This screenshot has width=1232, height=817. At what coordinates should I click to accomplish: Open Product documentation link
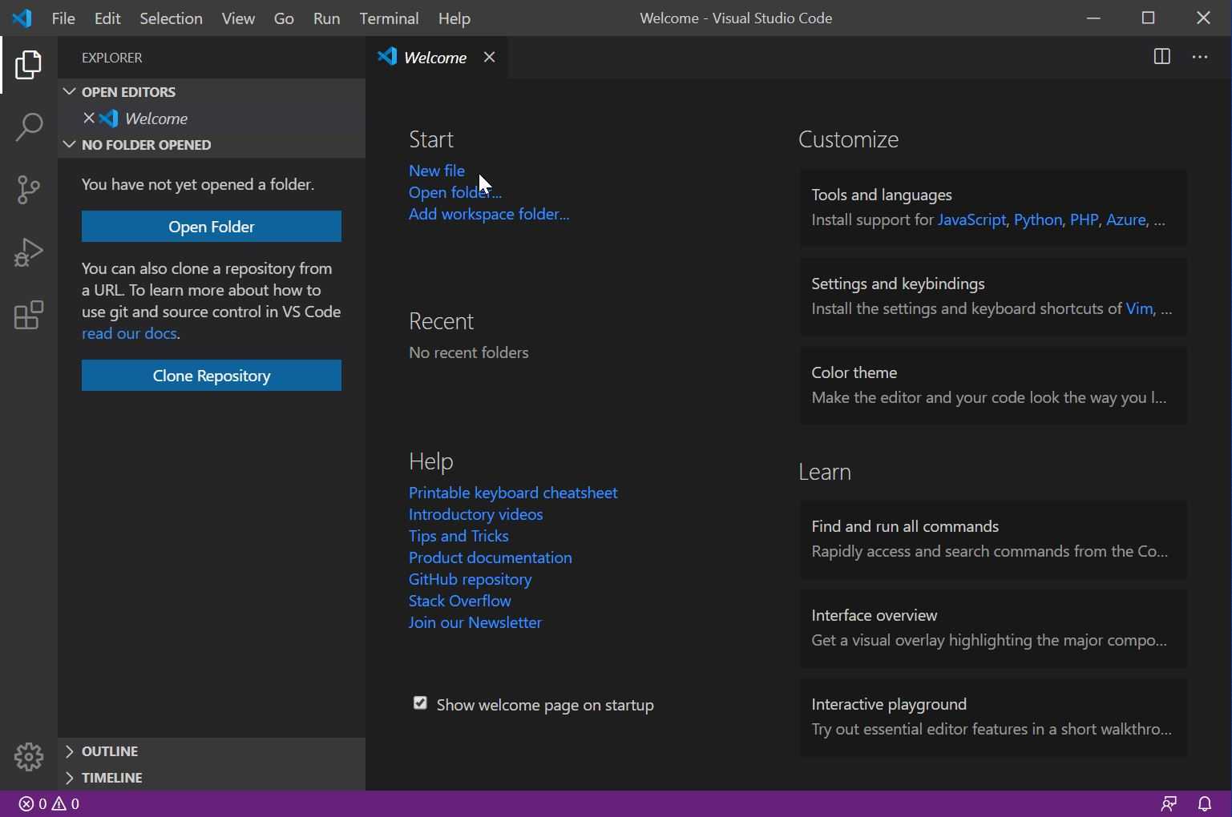pos(491,557)
